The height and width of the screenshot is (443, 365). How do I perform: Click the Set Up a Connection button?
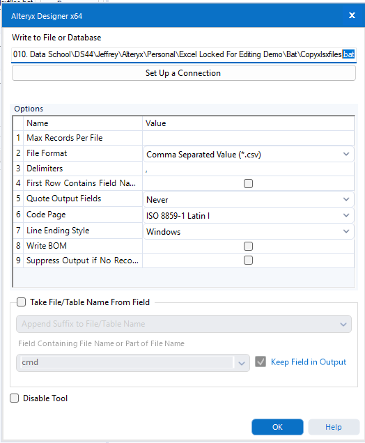click(184, 73)
